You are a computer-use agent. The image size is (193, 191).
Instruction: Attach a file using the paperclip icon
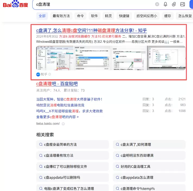pyautogui.click(x=174, y=4)
